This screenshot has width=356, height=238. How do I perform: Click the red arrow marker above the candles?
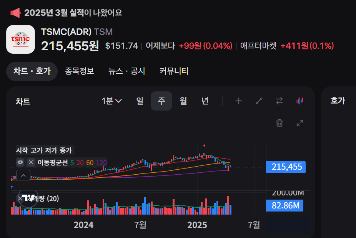point(204,145)
